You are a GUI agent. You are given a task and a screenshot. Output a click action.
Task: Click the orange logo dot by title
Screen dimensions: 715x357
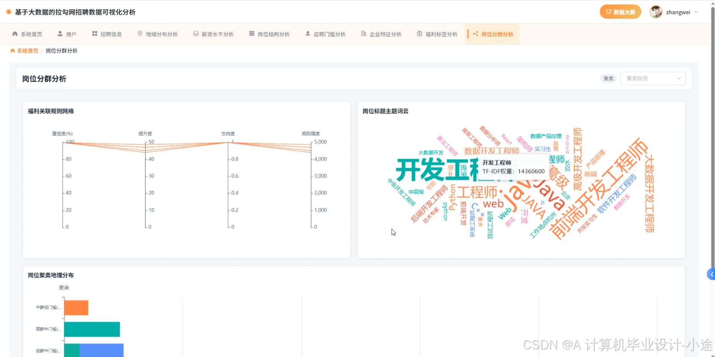(9, 12)
